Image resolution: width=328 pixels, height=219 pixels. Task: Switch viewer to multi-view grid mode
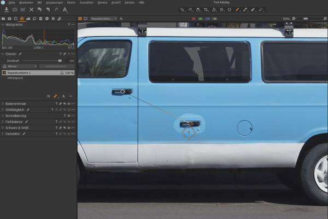pyautogui.click(x=80, y=19)
